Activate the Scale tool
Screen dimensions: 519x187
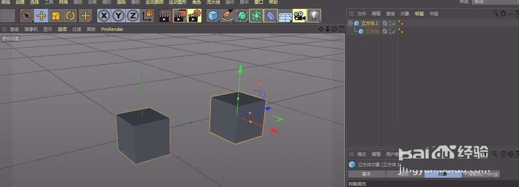click(56, 16)
